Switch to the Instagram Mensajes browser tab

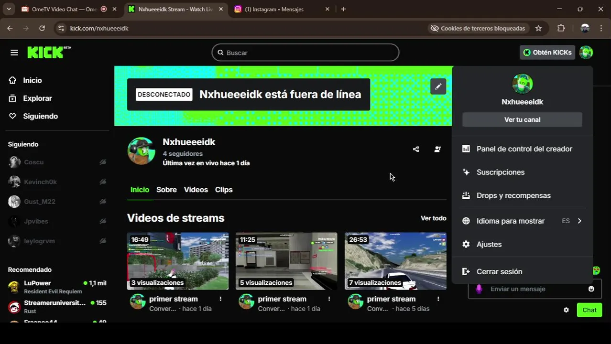point(274,9)
